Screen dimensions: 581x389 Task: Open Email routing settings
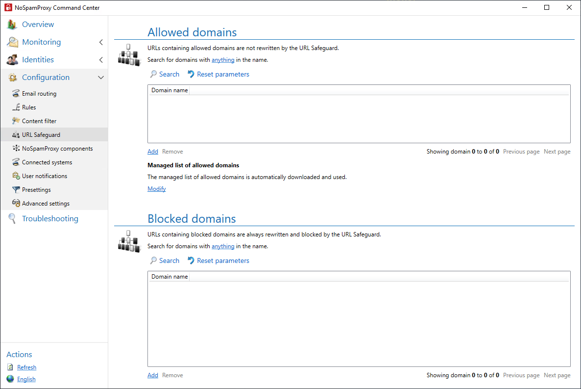click(x=39, y=94)
